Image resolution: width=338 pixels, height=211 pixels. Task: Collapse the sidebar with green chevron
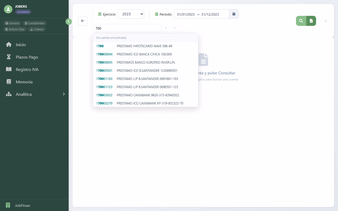click(69, 22)
